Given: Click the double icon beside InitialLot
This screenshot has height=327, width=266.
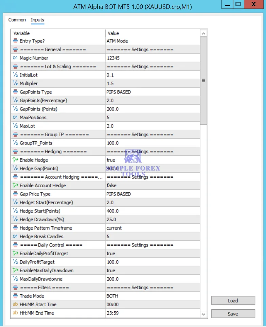Looking at the screenshot, I should 15,75.
